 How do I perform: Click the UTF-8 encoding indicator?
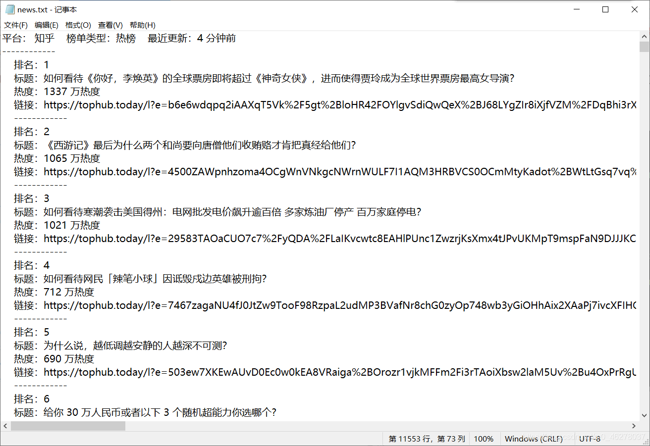590,439
